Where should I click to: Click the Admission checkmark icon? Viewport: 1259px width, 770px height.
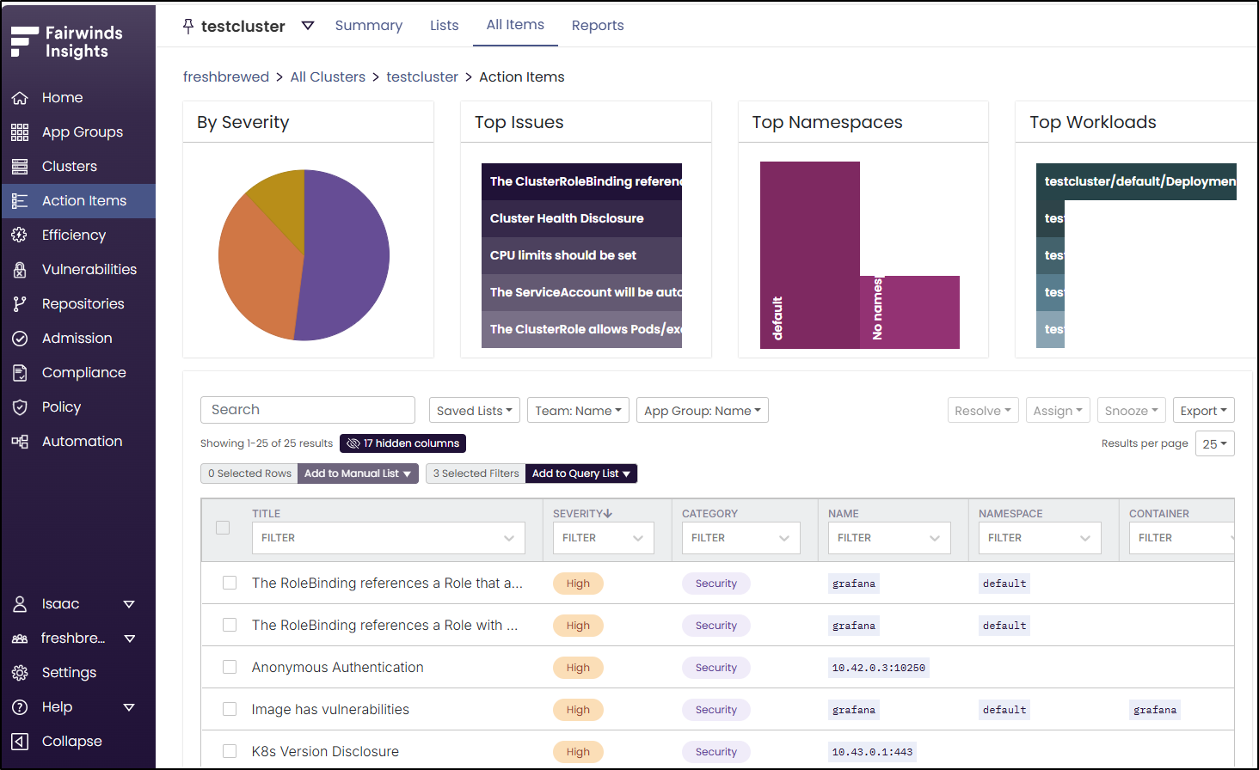tap(20, 339)
